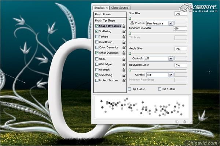Click the lock icon beside Color Dynamics

click(x=124, y=47)
